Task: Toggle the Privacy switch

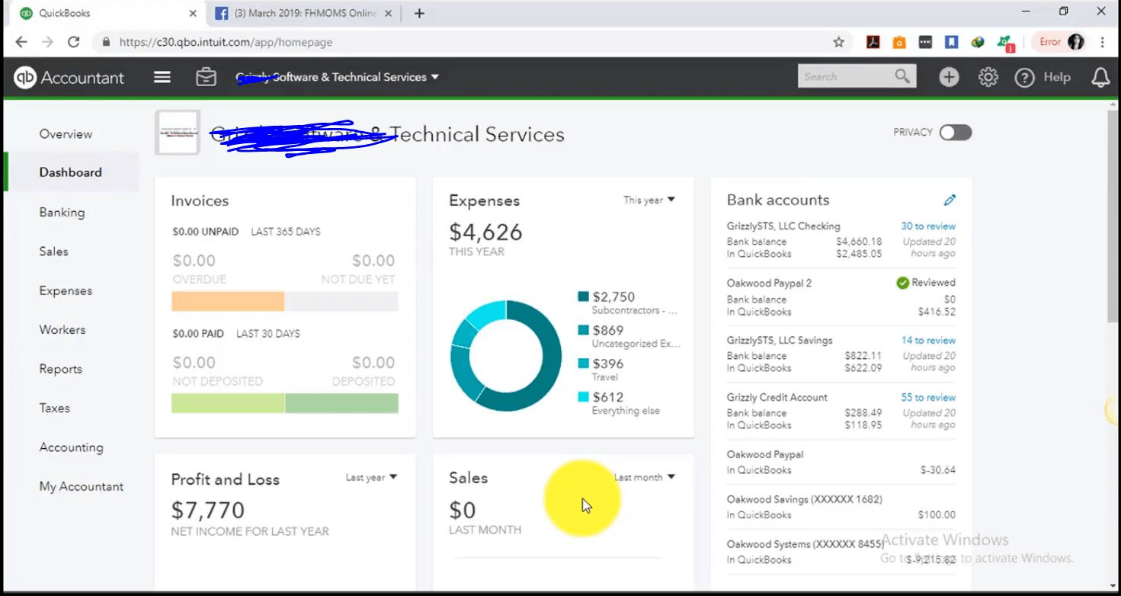Action: tap(956, 133)
